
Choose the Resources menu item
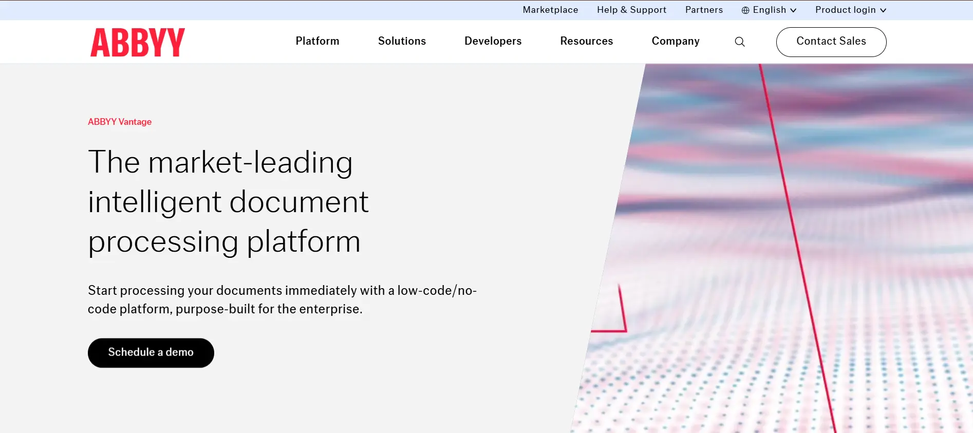click(586, 41)
